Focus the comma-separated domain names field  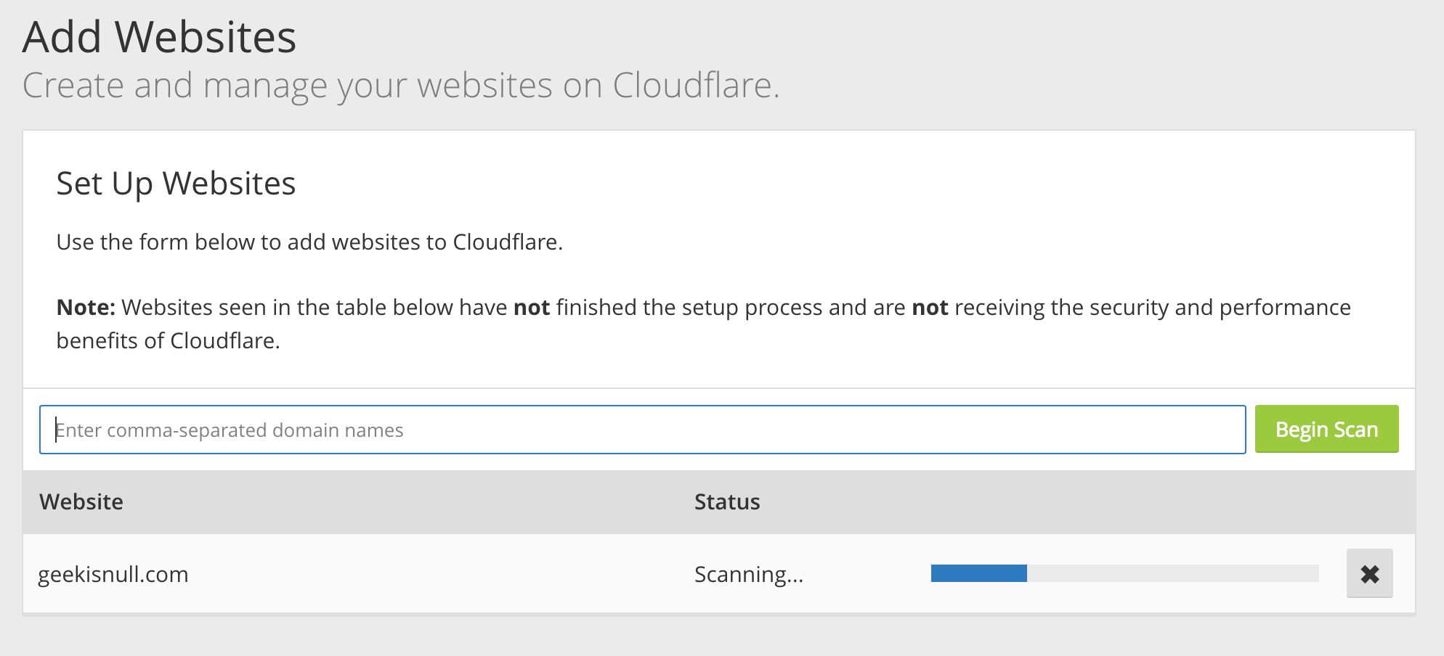643,430
